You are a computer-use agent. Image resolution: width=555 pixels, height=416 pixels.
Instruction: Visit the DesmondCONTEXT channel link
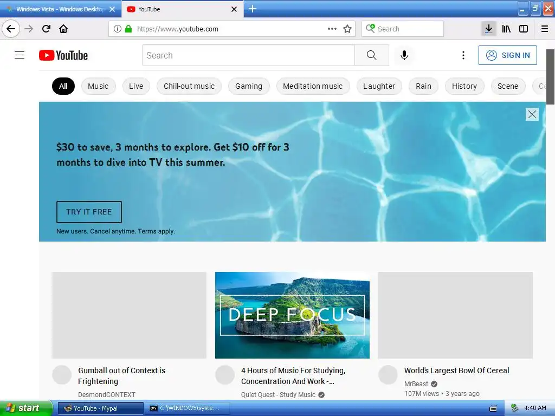pos(107,394)
